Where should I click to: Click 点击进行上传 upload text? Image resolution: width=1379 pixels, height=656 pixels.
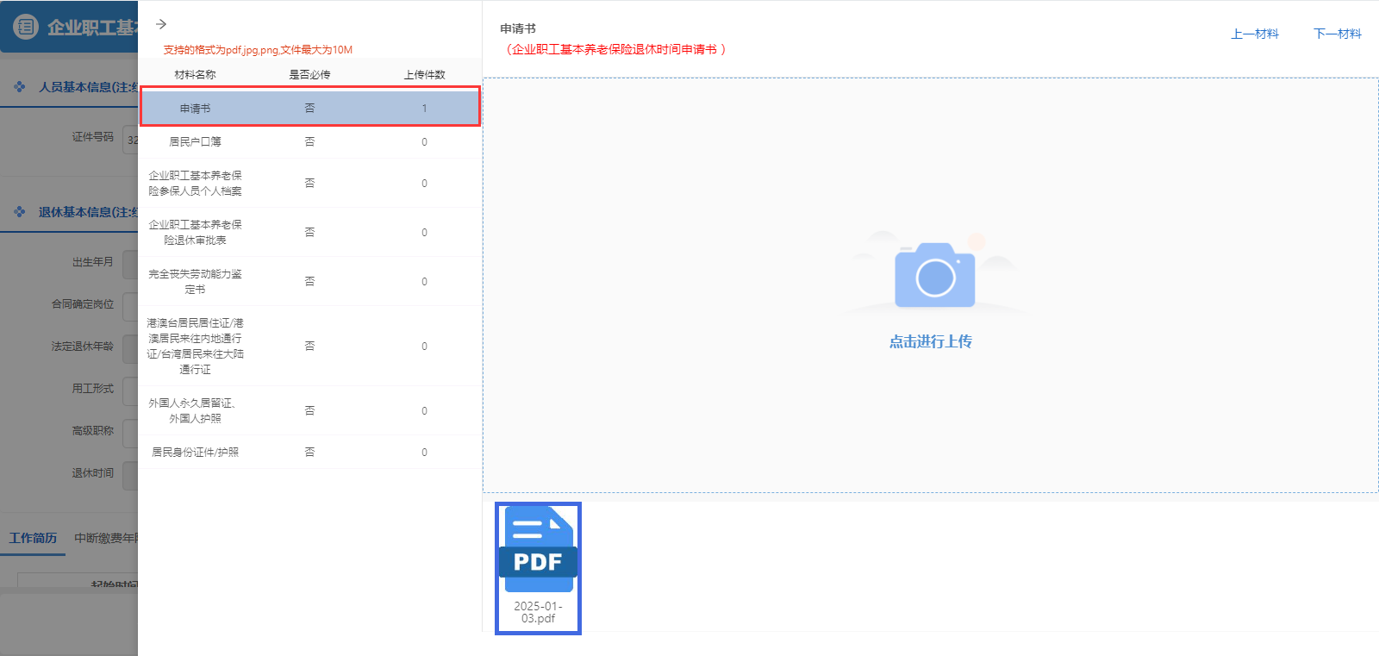tap(930, 341)
